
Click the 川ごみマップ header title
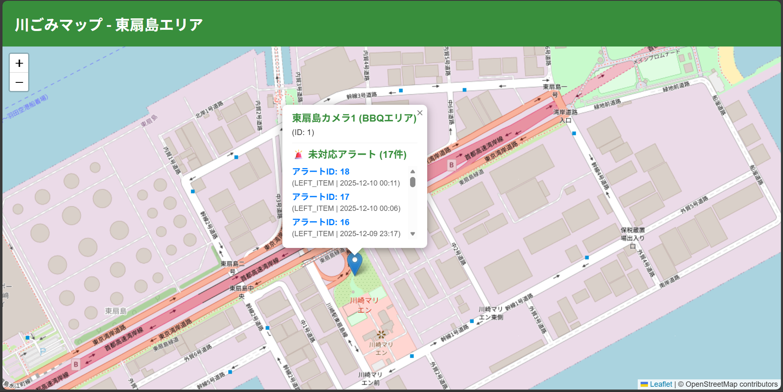coord(109,25)
